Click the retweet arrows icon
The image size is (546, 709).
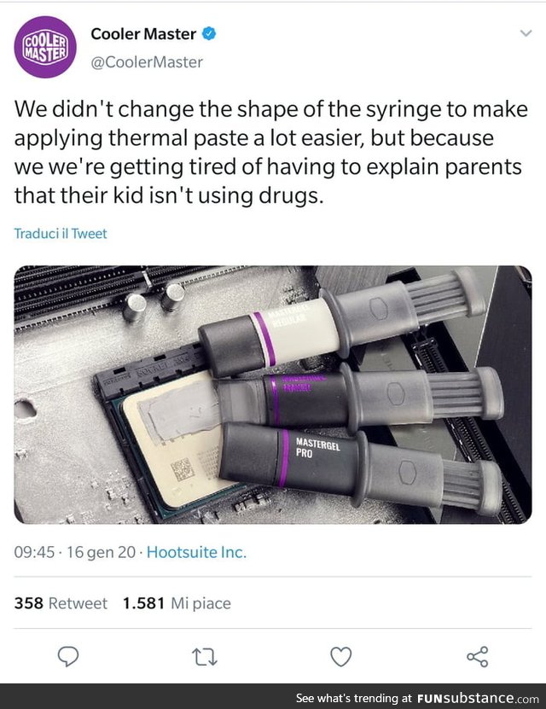(204, 657)
